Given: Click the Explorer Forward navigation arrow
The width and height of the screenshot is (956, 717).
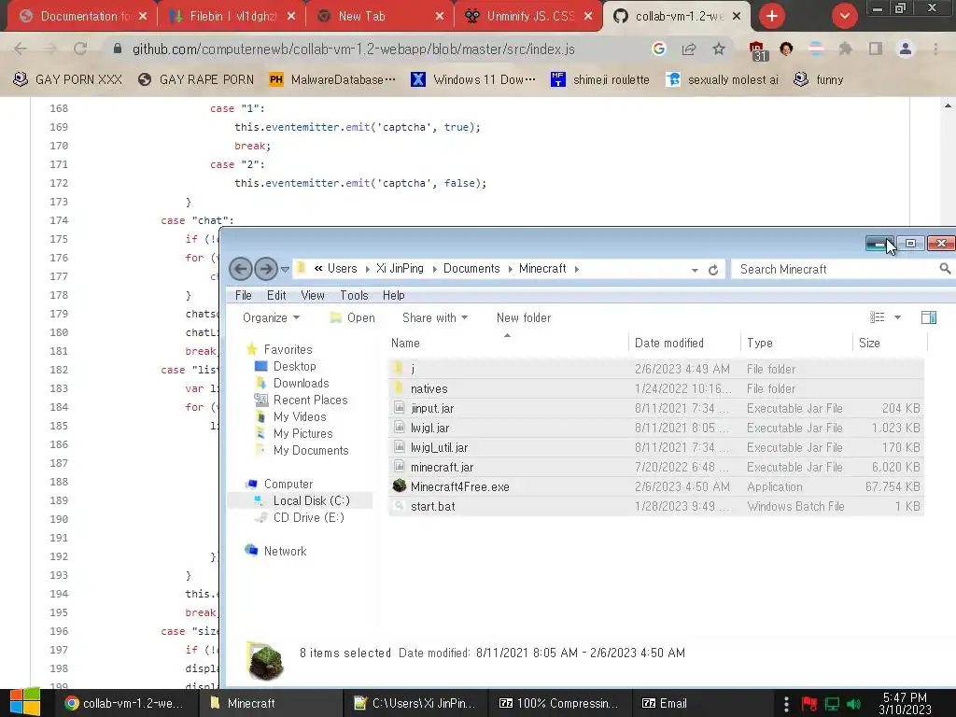Looking at the screenshot, I should coord(266,268).
